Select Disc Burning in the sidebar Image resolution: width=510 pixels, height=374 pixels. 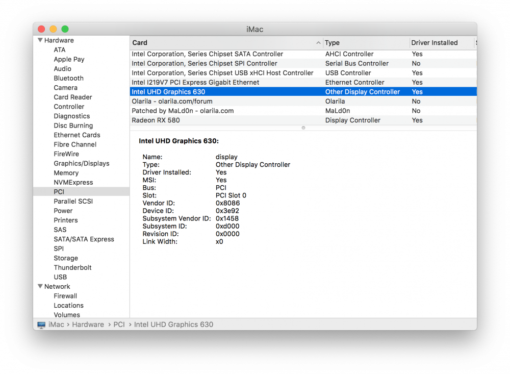pyautogui.click(x=73, y=126)
